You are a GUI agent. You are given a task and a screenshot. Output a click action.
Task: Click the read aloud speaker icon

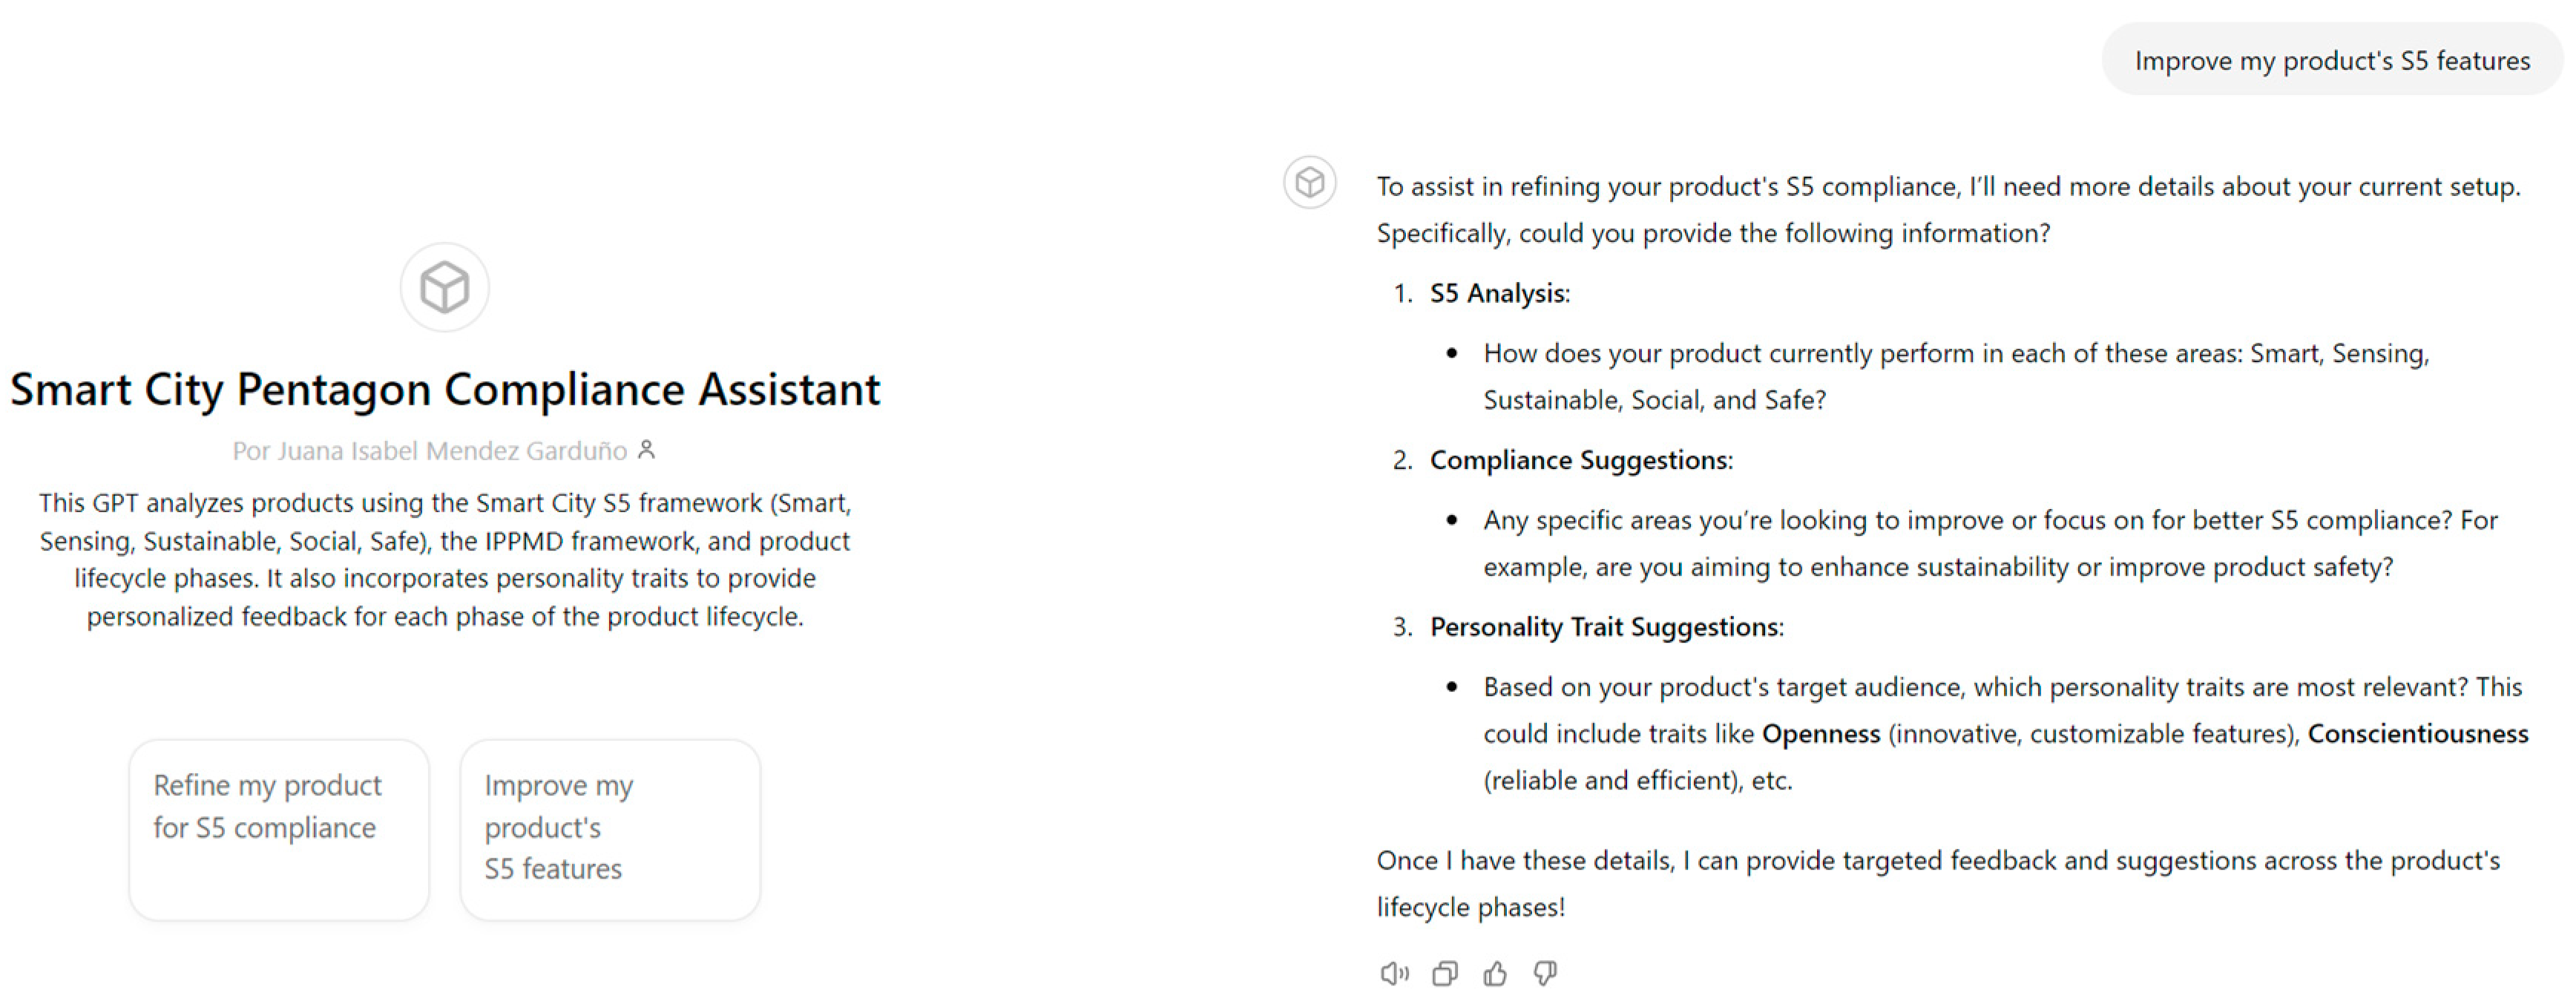coord(1394,973)
